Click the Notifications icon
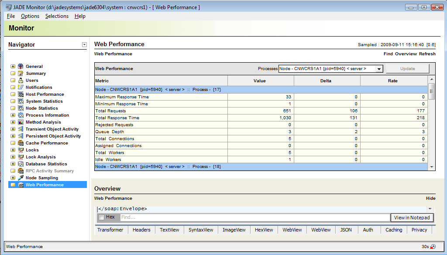The image size is (447, 255). click(21, 87)
